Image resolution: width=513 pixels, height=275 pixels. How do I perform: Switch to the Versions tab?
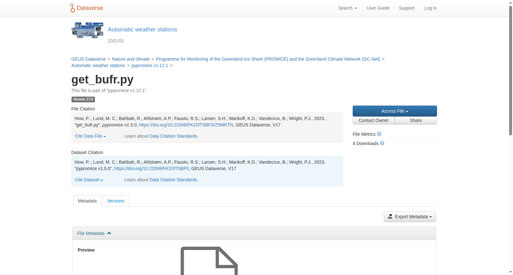pos(116,201)
